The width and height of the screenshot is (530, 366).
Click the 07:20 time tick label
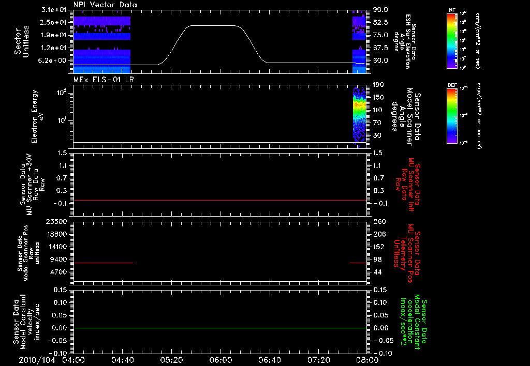pos(318,360)
